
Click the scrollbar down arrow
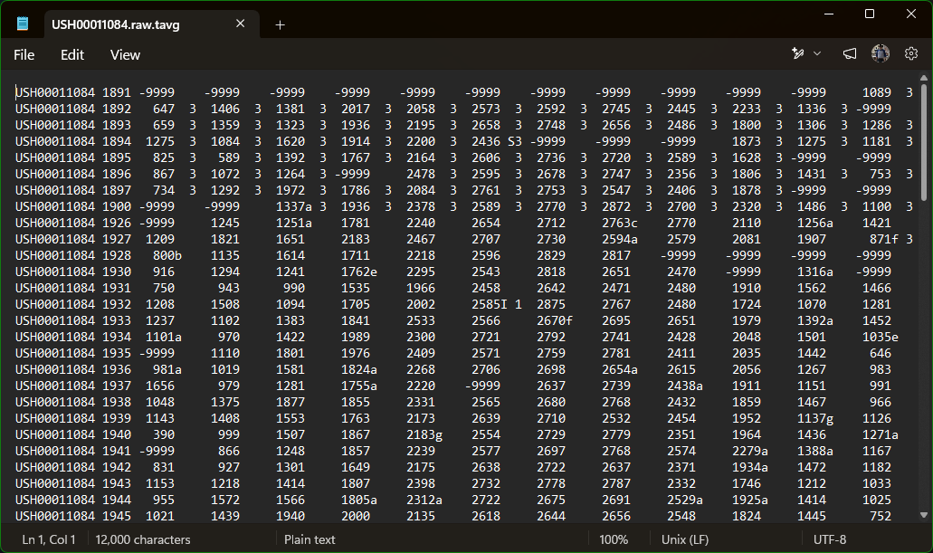[923, 516]
